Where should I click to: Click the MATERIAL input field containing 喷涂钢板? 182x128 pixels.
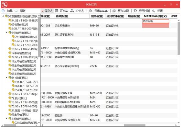click(x=155, y=21)
